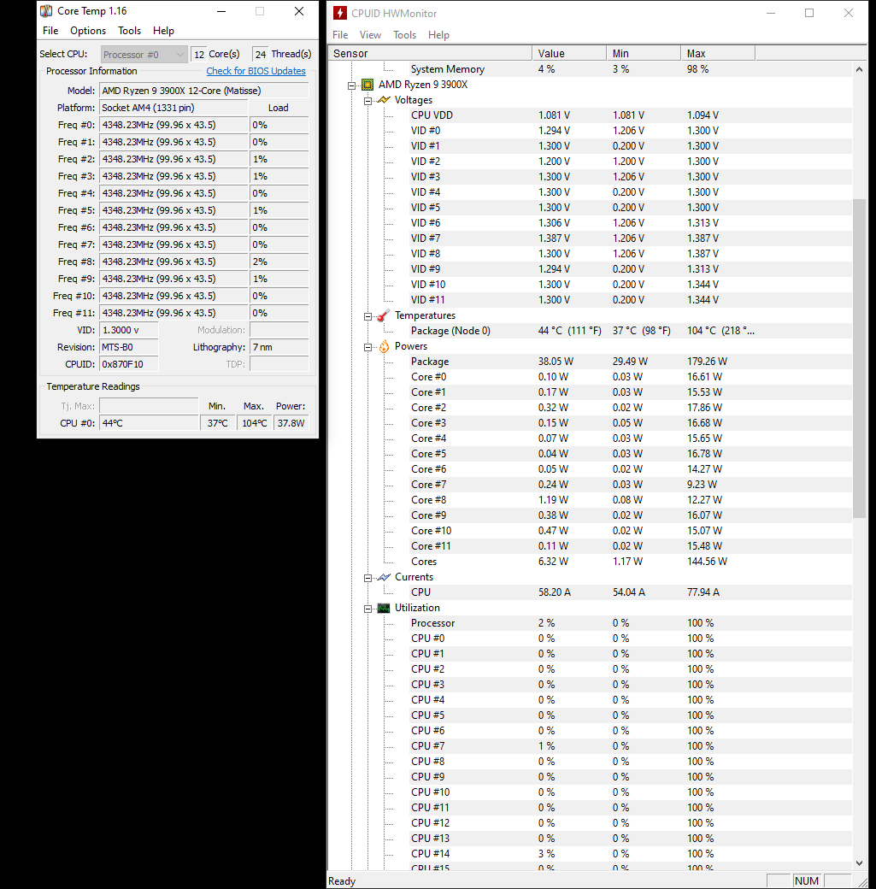Click the VID 1.3000 v field in Core Temp
The width and height of the screenshot is (876, 889).
coord(129,330)
